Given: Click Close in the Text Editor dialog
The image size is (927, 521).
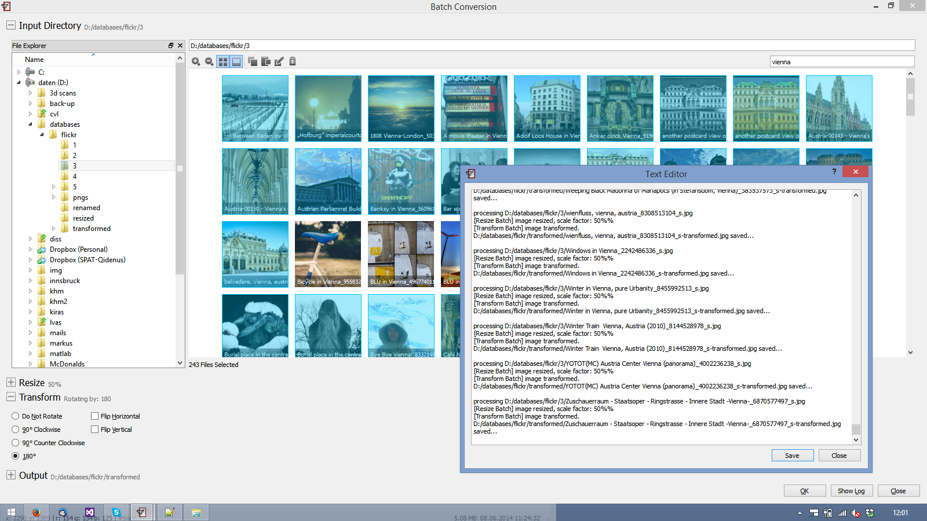Looking at the screenshot, I should pos(840,456).
